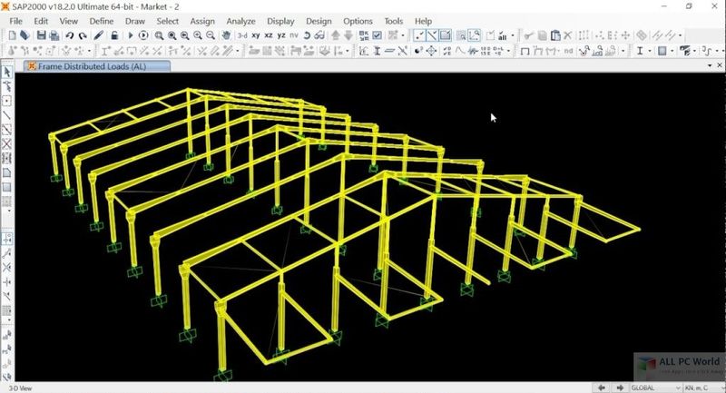Screen dimensions: 726x393
Task: Open the GLOBAL coordinate system dropdown
Action: (x=655, y=387)
